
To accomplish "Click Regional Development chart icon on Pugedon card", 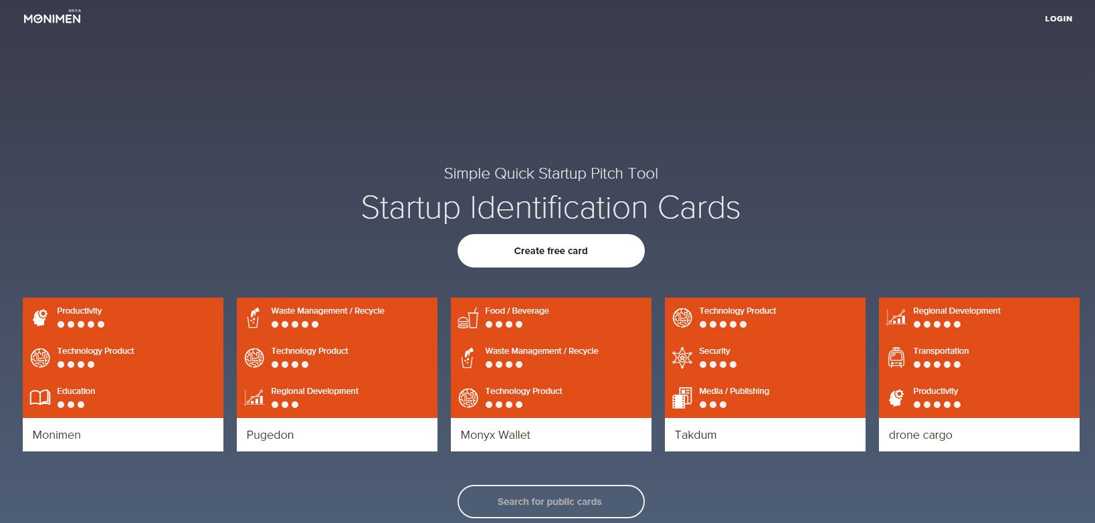I will (254, 398).
